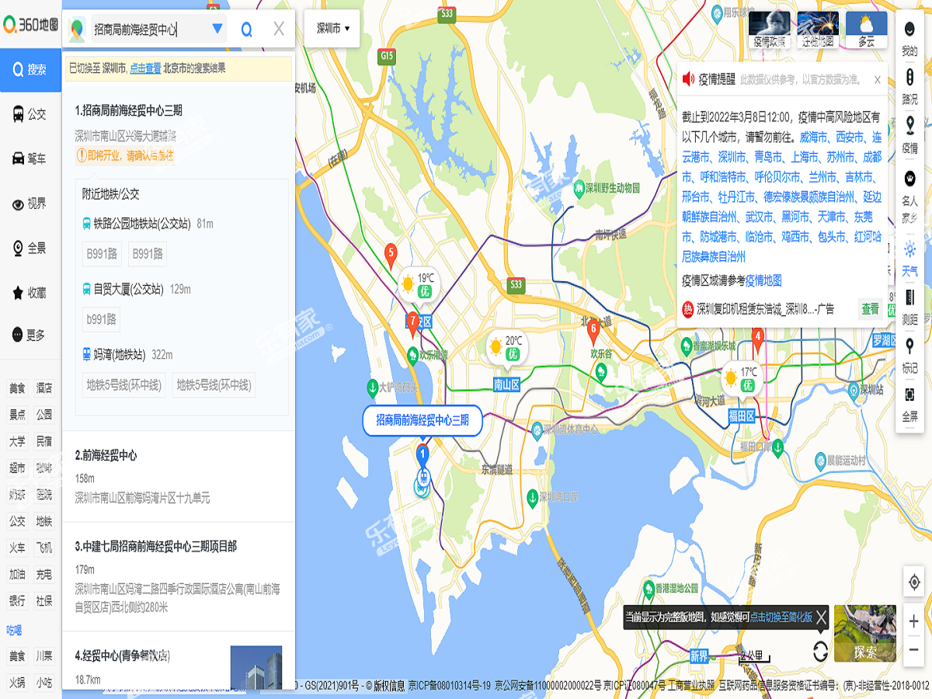Image resolution: width=932 pixels, height=699 pixels.
Task: Click the 公园 quick category
Action: (44, 415)
